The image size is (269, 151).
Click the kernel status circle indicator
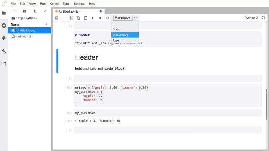pyautogui.click(x=264, y=18)
